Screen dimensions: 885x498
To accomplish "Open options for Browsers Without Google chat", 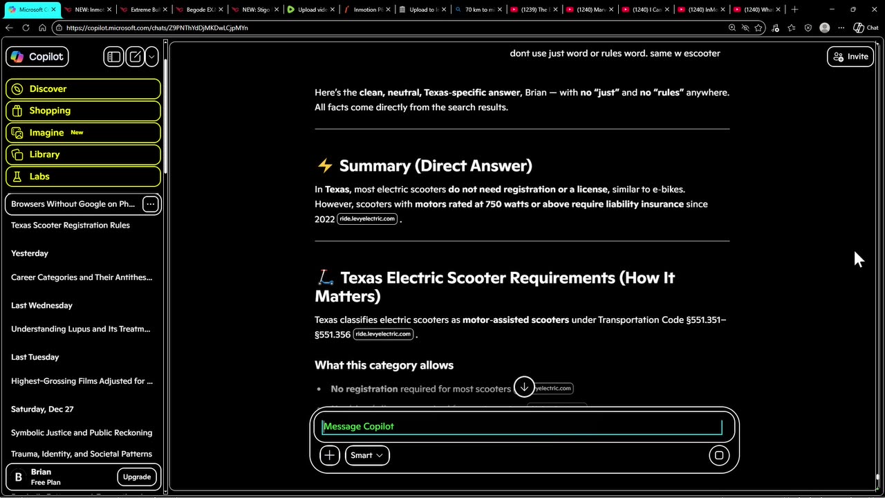I will (150, 204).
